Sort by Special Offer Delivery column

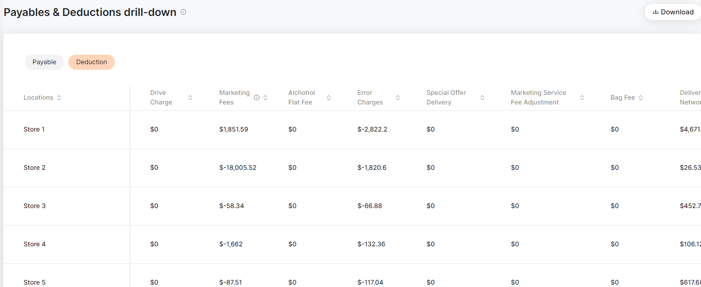coord(482,98)
